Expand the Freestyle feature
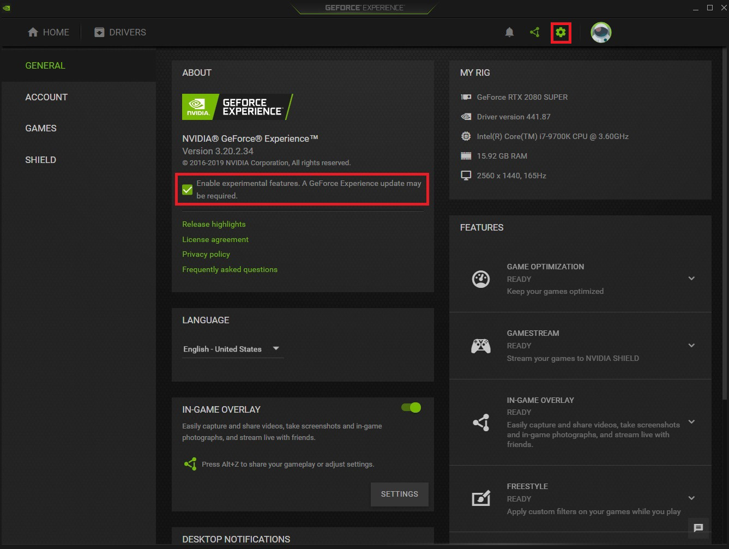Viewport: 729px width, 549px height. pyautogui.click(x=691, y=498)
